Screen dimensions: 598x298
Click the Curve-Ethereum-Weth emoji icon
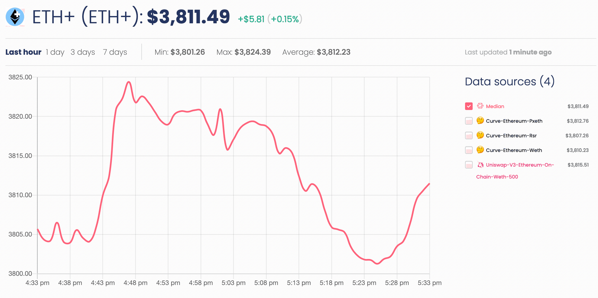pyautogui.click(x=480, y=150)
